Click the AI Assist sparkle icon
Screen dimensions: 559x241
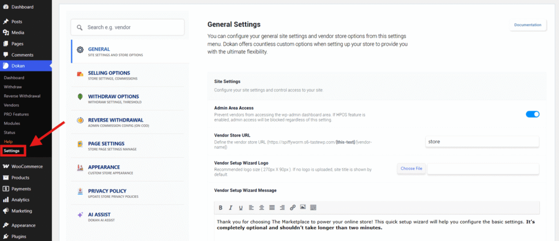(80, 215)
